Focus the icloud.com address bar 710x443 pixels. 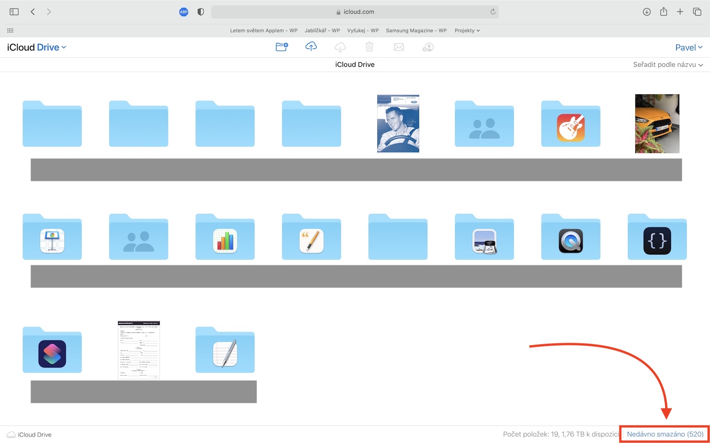tap(355, 12)
